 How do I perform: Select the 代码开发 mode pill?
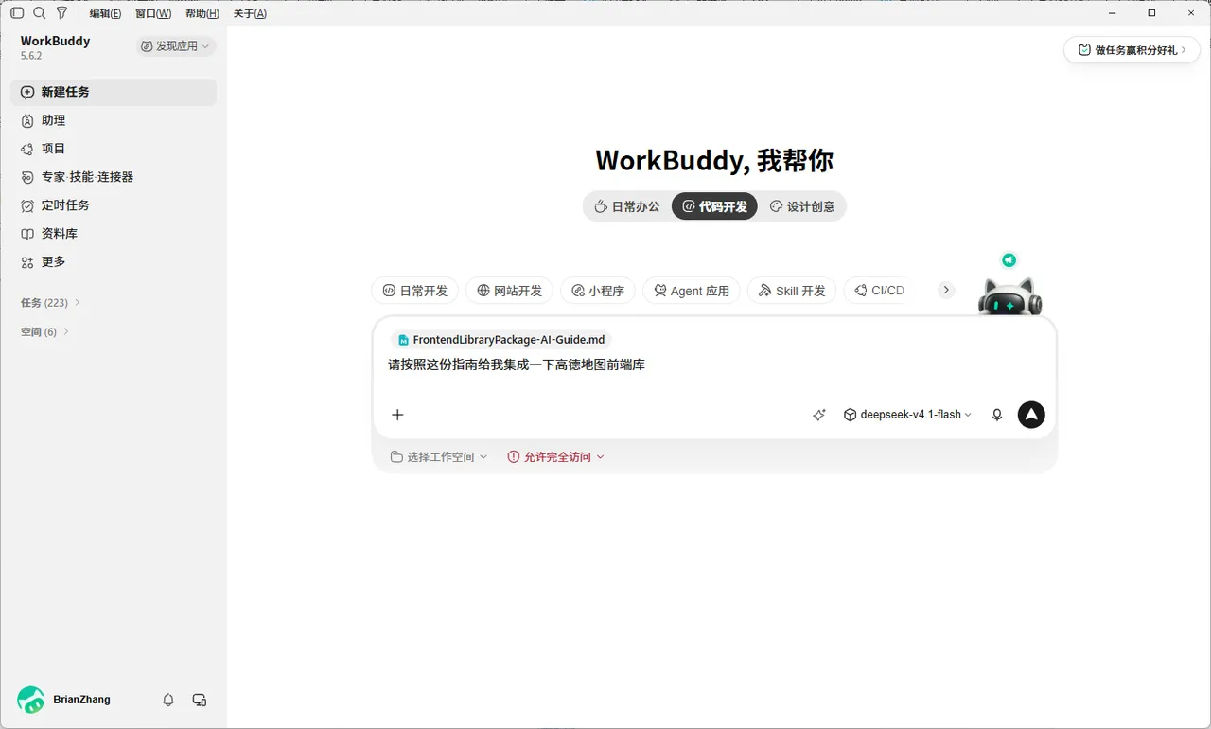click(x=714, y=206)
